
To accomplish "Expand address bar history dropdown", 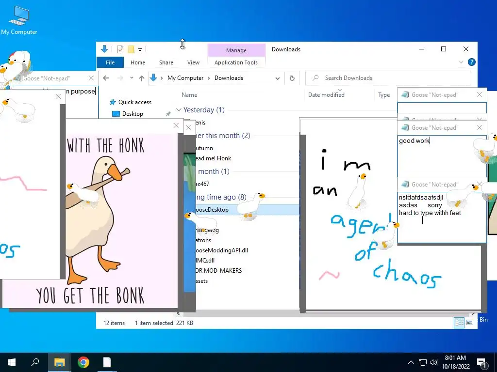I will tap(277, 78).
